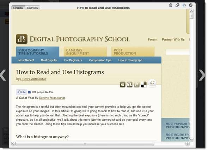Click the Facebook Like button
Viewport: 208px width, 151px height.
[22, 92]
